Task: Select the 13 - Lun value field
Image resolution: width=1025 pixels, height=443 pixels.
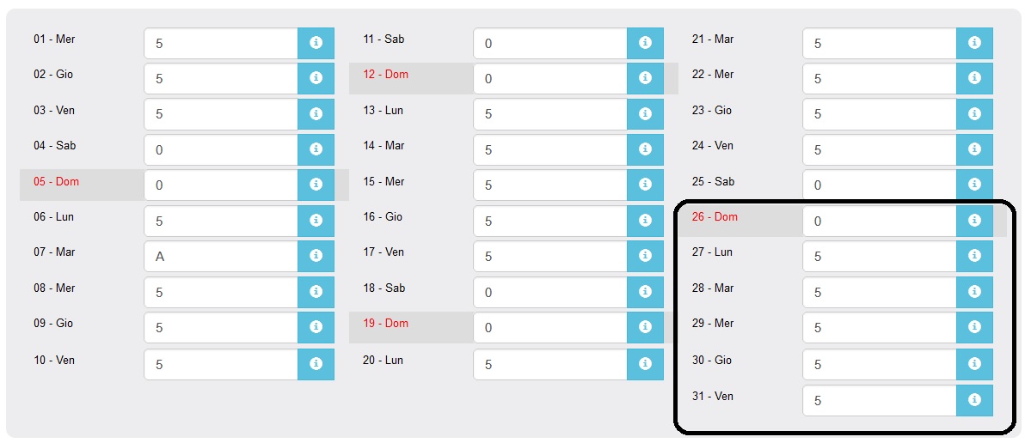Action: (x=550, y=113)
